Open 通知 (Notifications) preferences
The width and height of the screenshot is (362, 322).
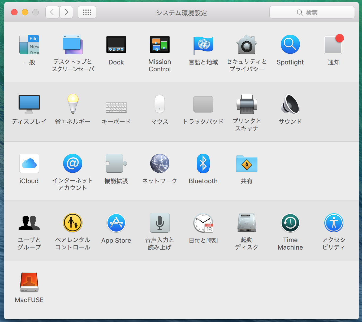click(334, 44)
